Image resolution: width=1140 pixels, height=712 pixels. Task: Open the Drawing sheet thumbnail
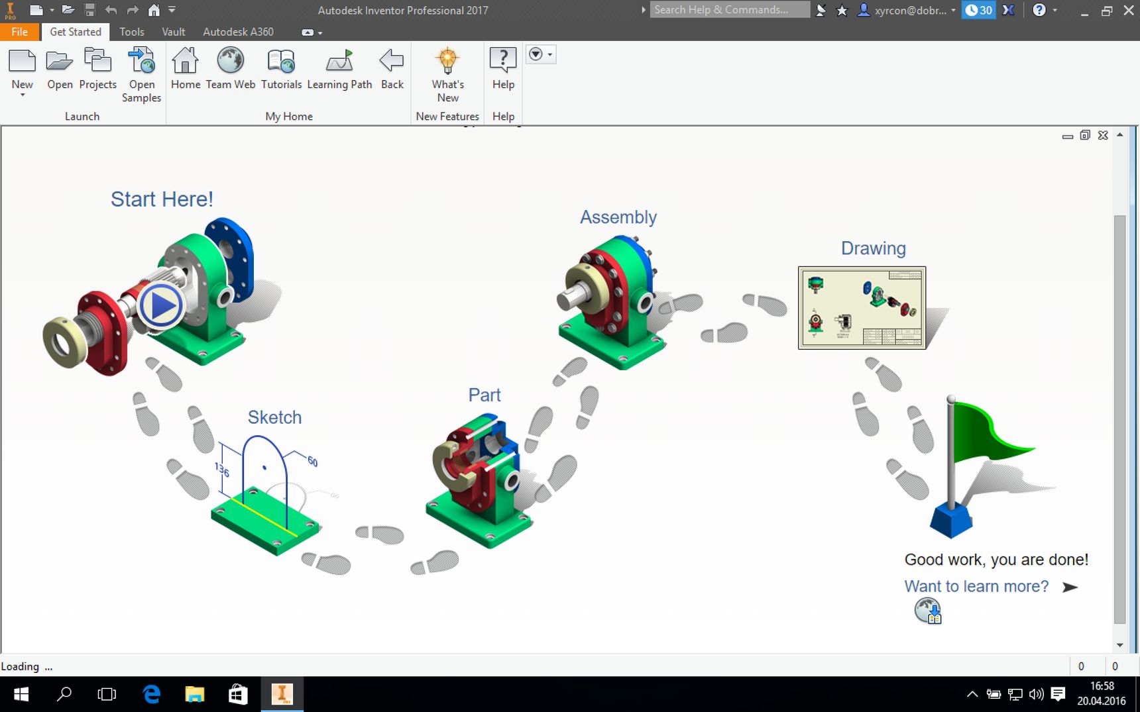coord(862,308)
